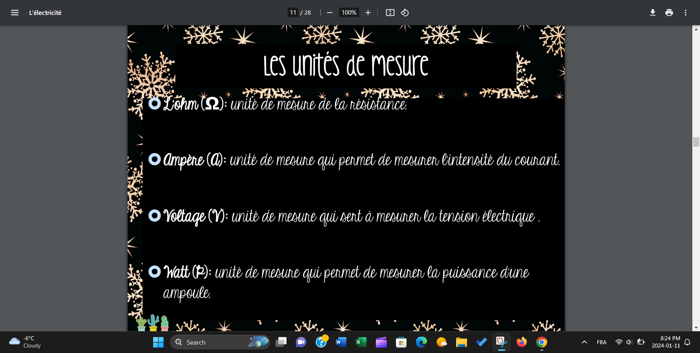
Task: Open the FRA language selector
Action: 602,342
